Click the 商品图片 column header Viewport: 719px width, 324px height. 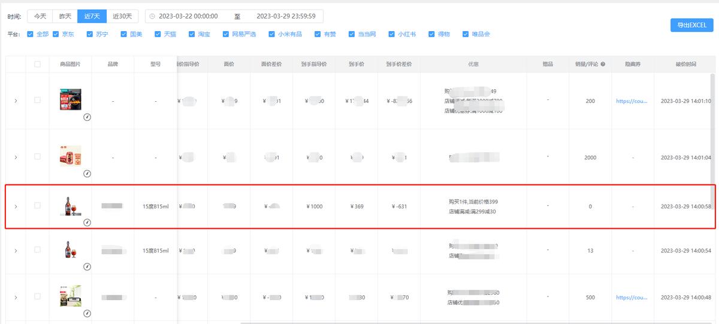pos(71,64)
